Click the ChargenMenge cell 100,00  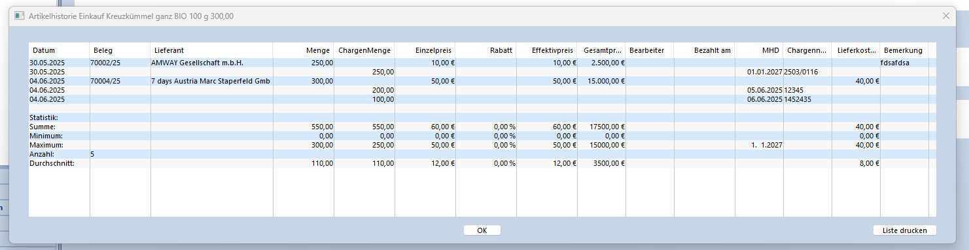(364, 99)
